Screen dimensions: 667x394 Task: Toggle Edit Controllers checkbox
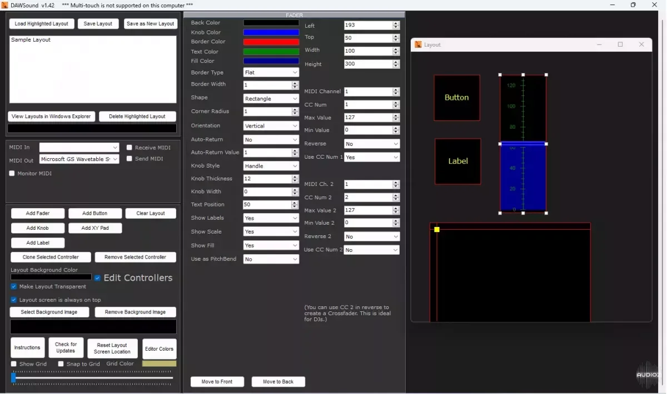pyautogui.click(x=97, y=278)
